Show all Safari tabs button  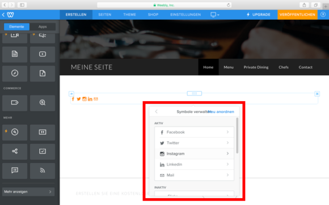tap(315, 5)
